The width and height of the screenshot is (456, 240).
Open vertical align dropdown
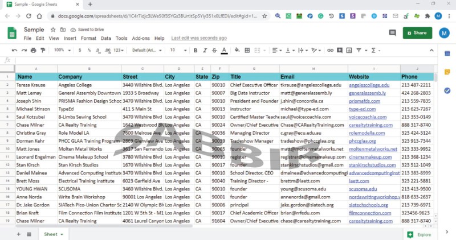click(290, 51)
